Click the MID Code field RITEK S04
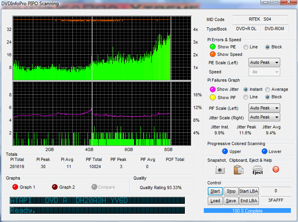 coord(260,19)
